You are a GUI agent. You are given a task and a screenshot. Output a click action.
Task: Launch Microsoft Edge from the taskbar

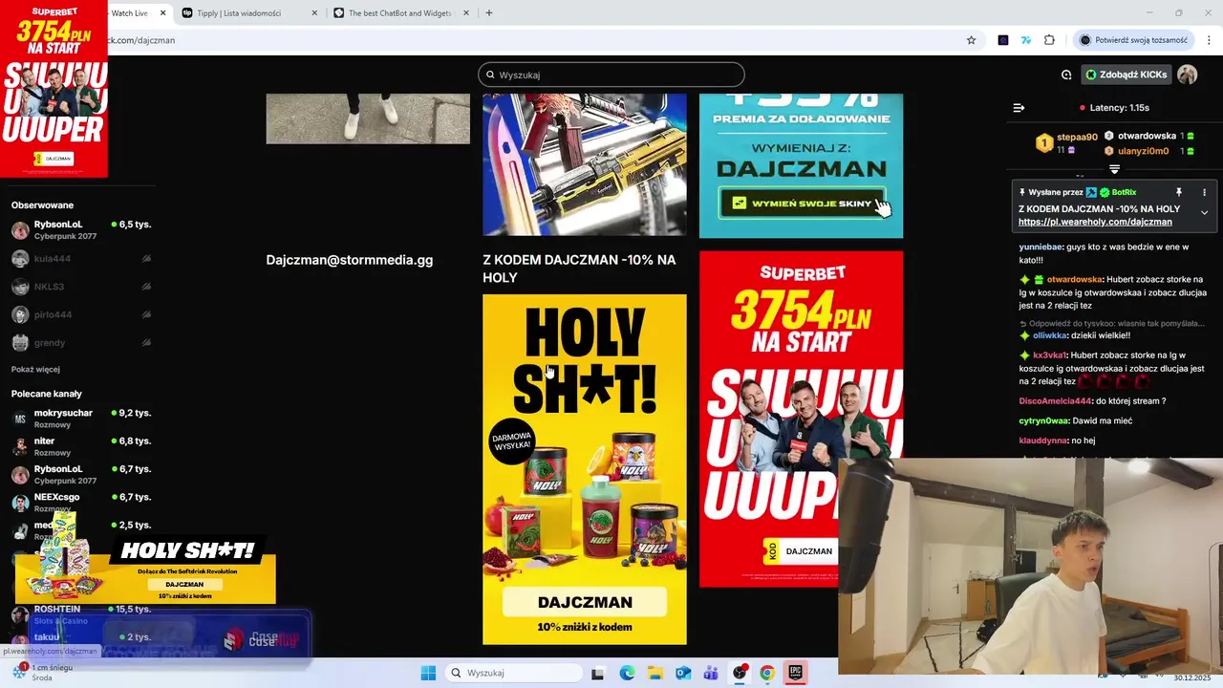[x=627, y=673]
